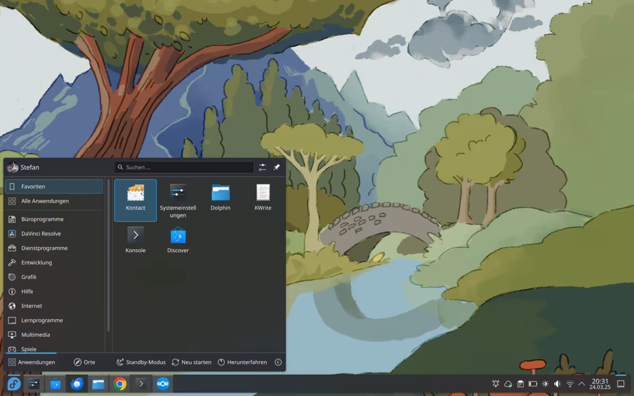
Task: Open volume control in system tray
Action: click(x=557, y=384)
